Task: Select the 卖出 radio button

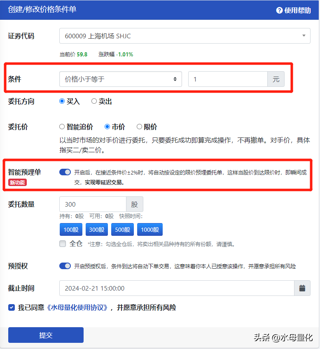Action: tap(94, 101)
